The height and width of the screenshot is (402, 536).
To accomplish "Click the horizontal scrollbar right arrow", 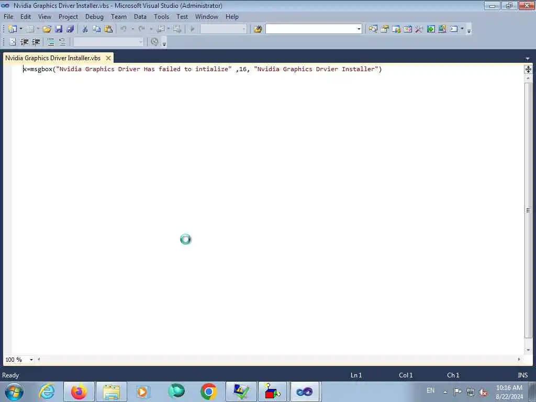I will 519,359.
